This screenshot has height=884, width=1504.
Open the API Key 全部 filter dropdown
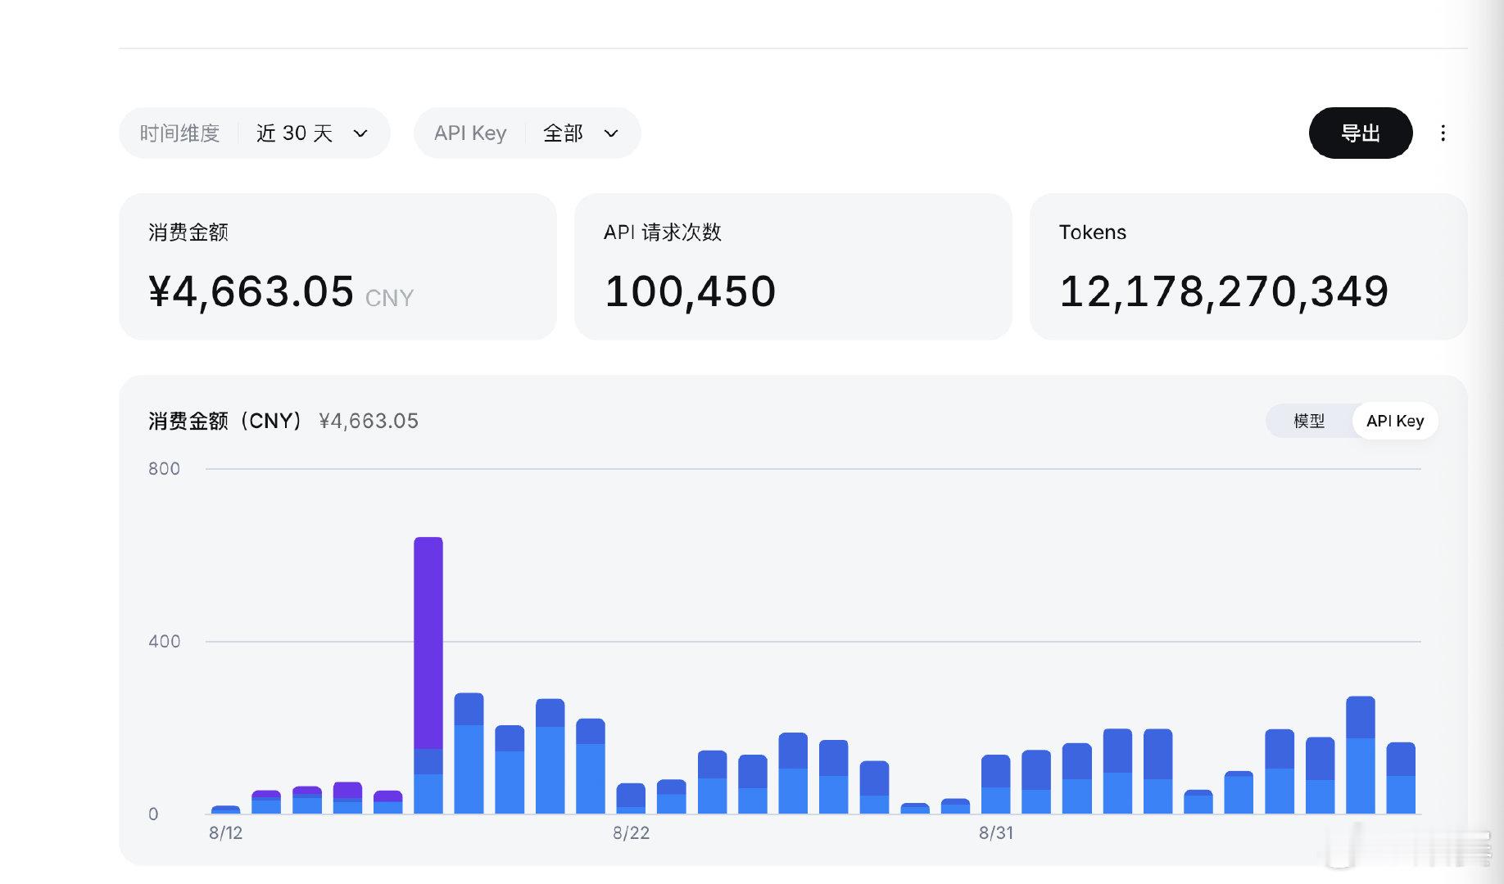[x=527, y=133]
